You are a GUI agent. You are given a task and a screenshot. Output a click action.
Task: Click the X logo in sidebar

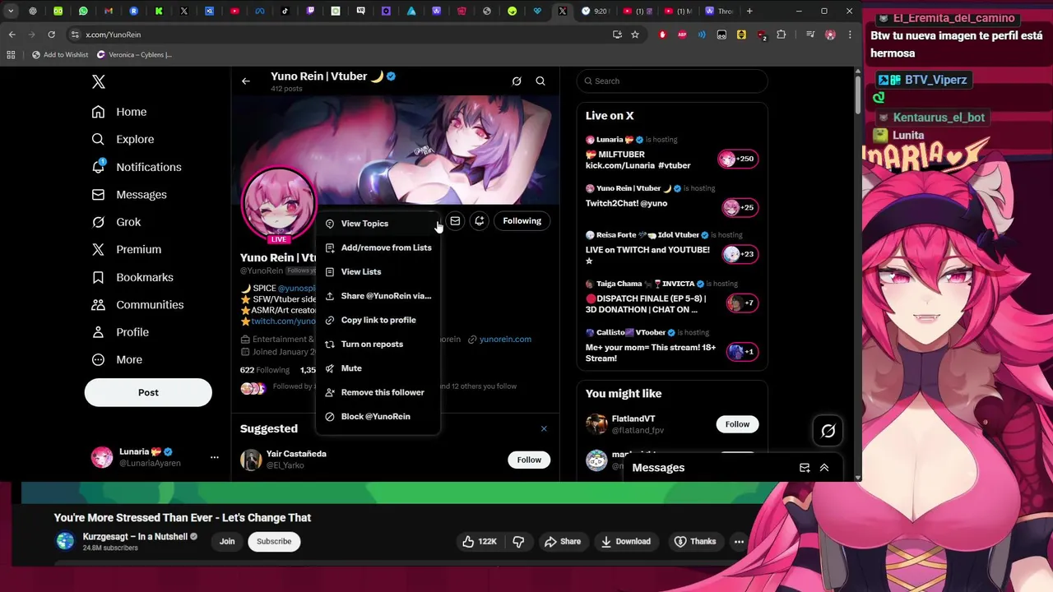point(99,81)
